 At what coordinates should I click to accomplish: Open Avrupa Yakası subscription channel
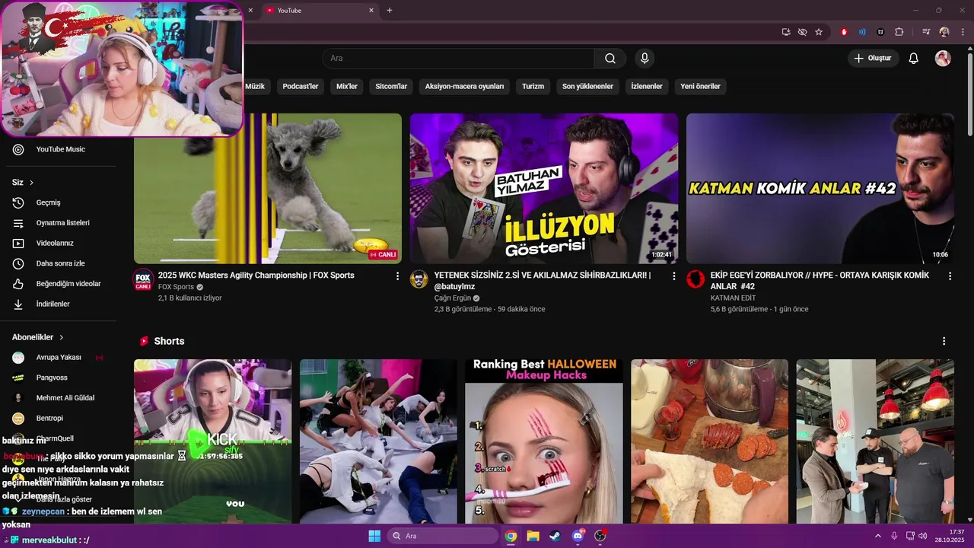click(x=59, y=357)
